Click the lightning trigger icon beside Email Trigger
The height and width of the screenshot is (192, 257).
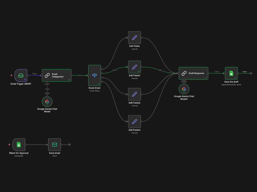[11, 75]
